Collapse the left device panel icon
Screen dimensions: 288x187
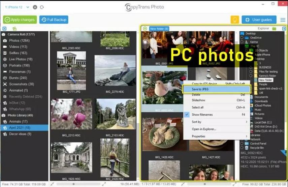[x=4, y=29]
